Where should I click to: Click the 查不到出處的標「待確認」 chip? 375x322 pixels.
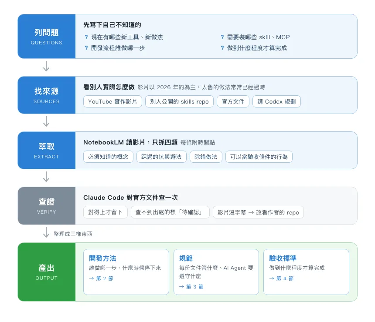(x=170, y=212)
